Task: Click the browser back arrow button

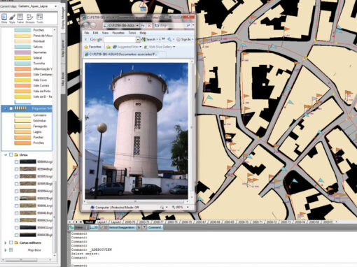Action: click(86, 25)
